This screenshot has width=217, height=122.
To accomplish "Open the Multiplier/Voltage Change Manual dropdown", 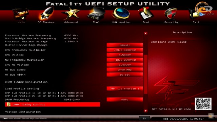I will (x=125, y=45).
